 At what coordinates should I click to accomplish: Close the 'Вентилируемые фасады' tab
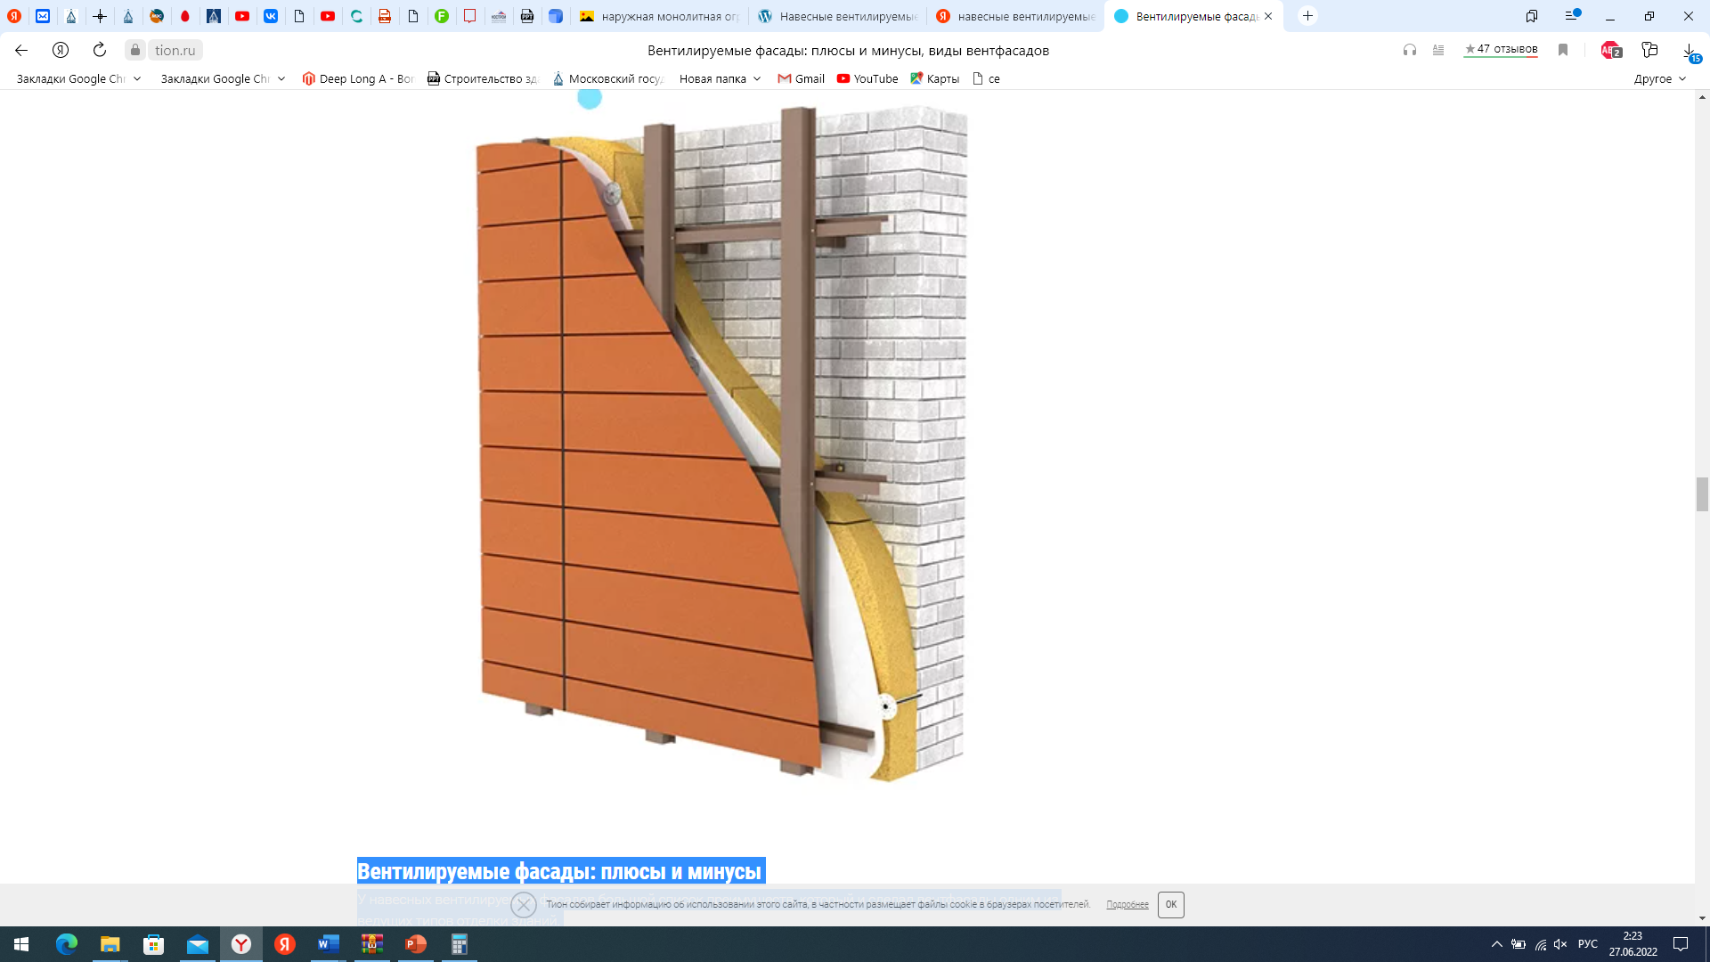pos(1268,16)
